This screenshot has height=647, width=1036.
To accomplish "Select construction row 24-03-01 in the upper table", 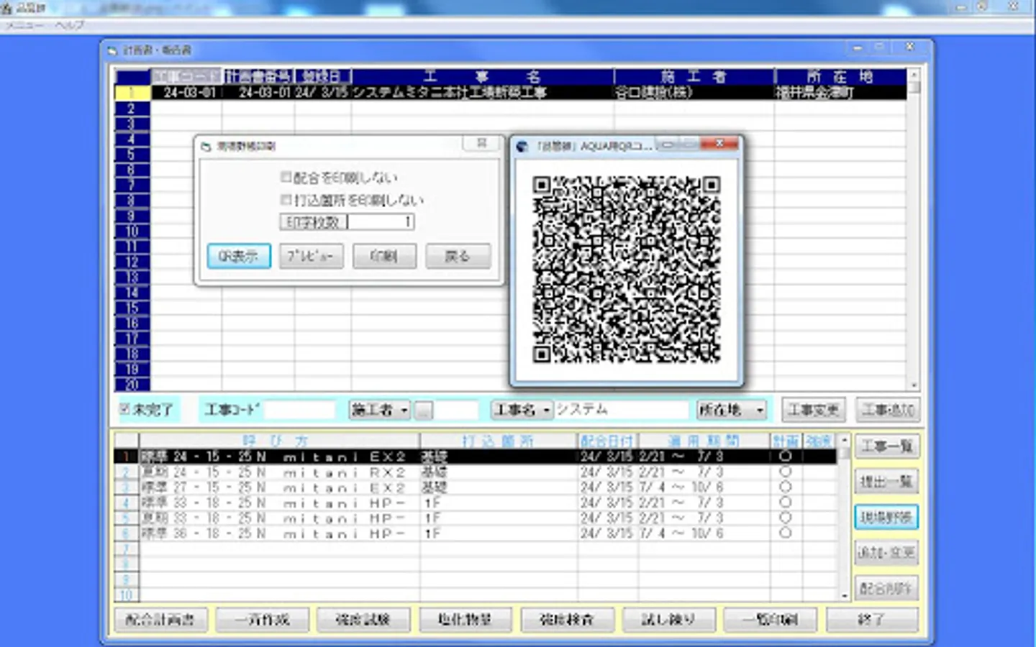I will [x=511, y=93].
